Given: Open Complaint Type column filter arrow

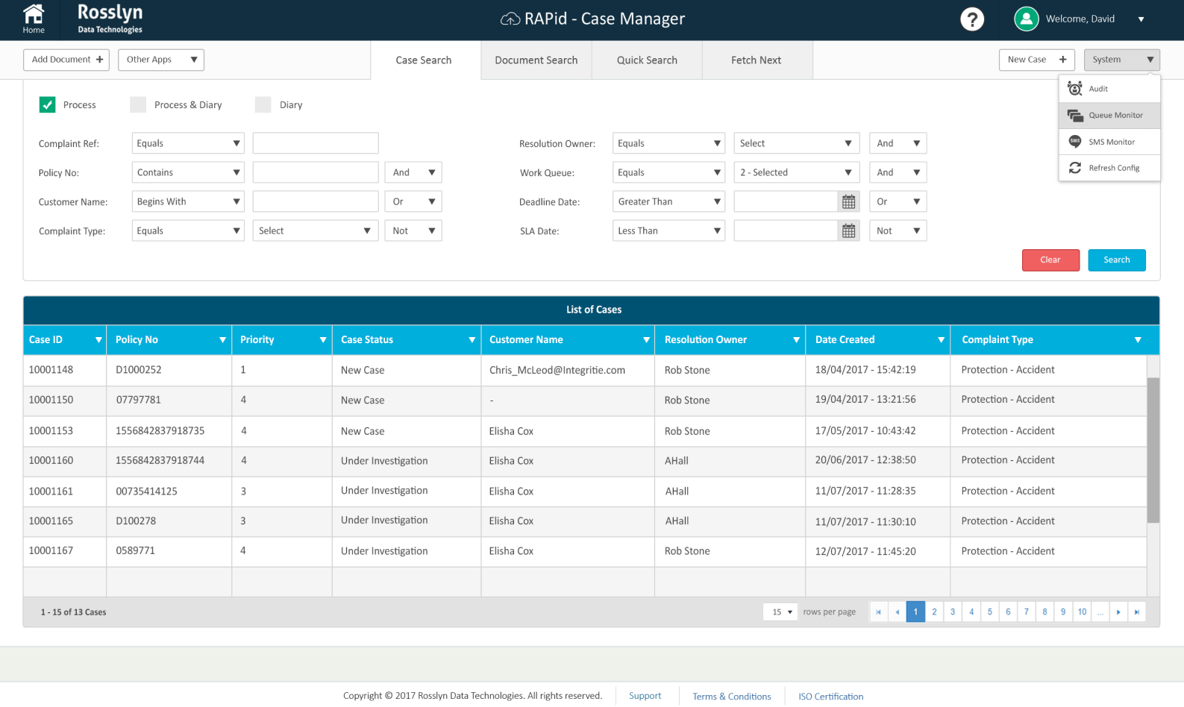Looking at the screenshot, I should [1138, 340].
